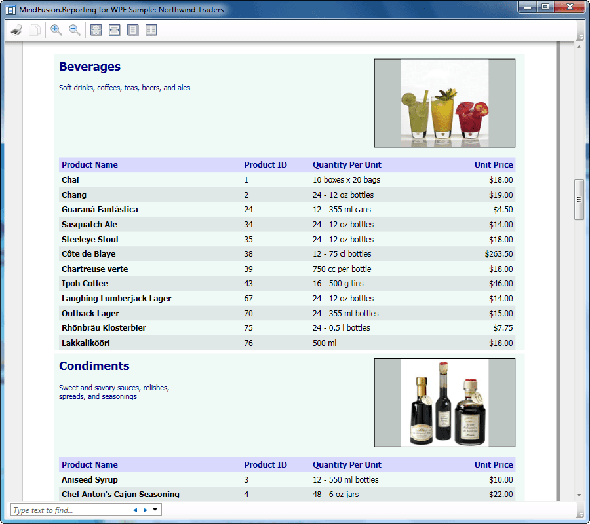
Task: Click '24 - 0.5 l bottles' quantity
Action: (342, 328)
